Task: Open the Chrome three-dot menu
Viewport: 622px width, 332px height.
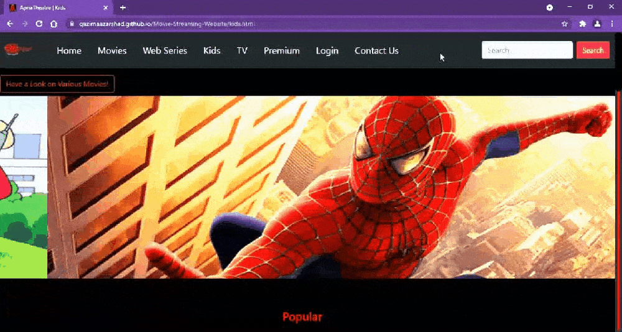Action: coord(612,24)
